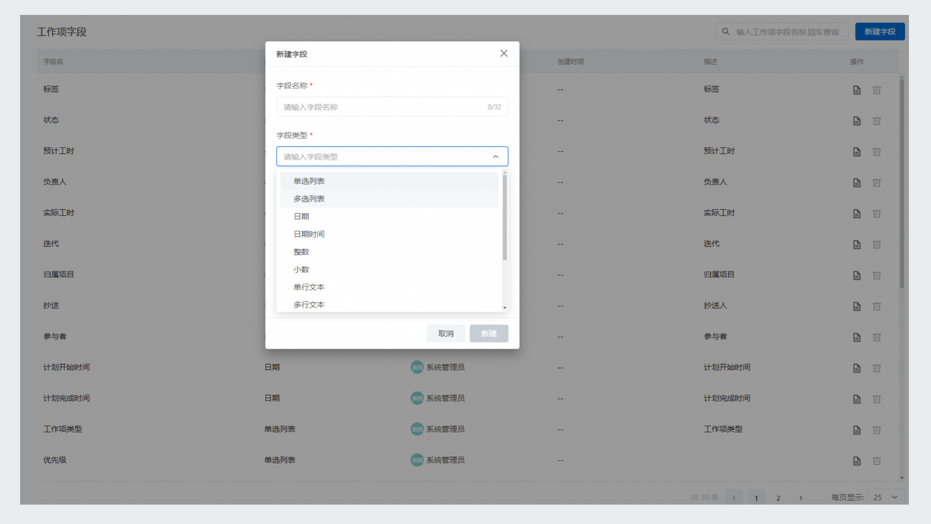Click trash icon in 计划开始时间 row

[x=876, y=368]
